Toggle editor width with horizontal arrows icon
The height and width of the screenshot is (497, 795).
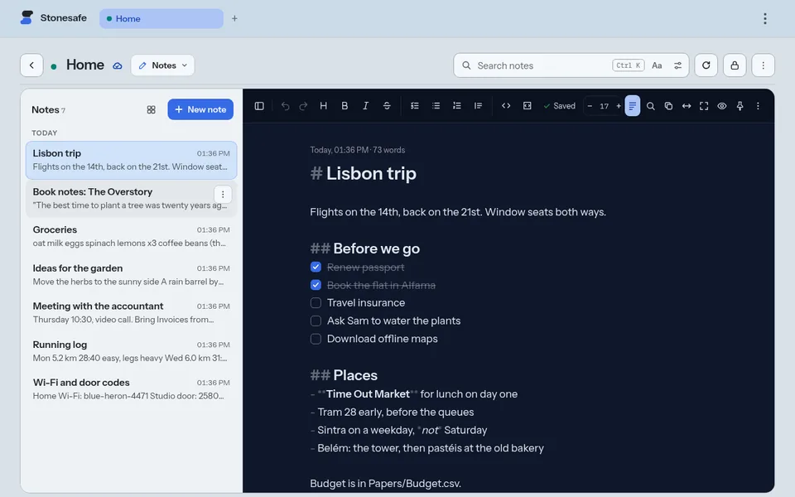[687, 106]
